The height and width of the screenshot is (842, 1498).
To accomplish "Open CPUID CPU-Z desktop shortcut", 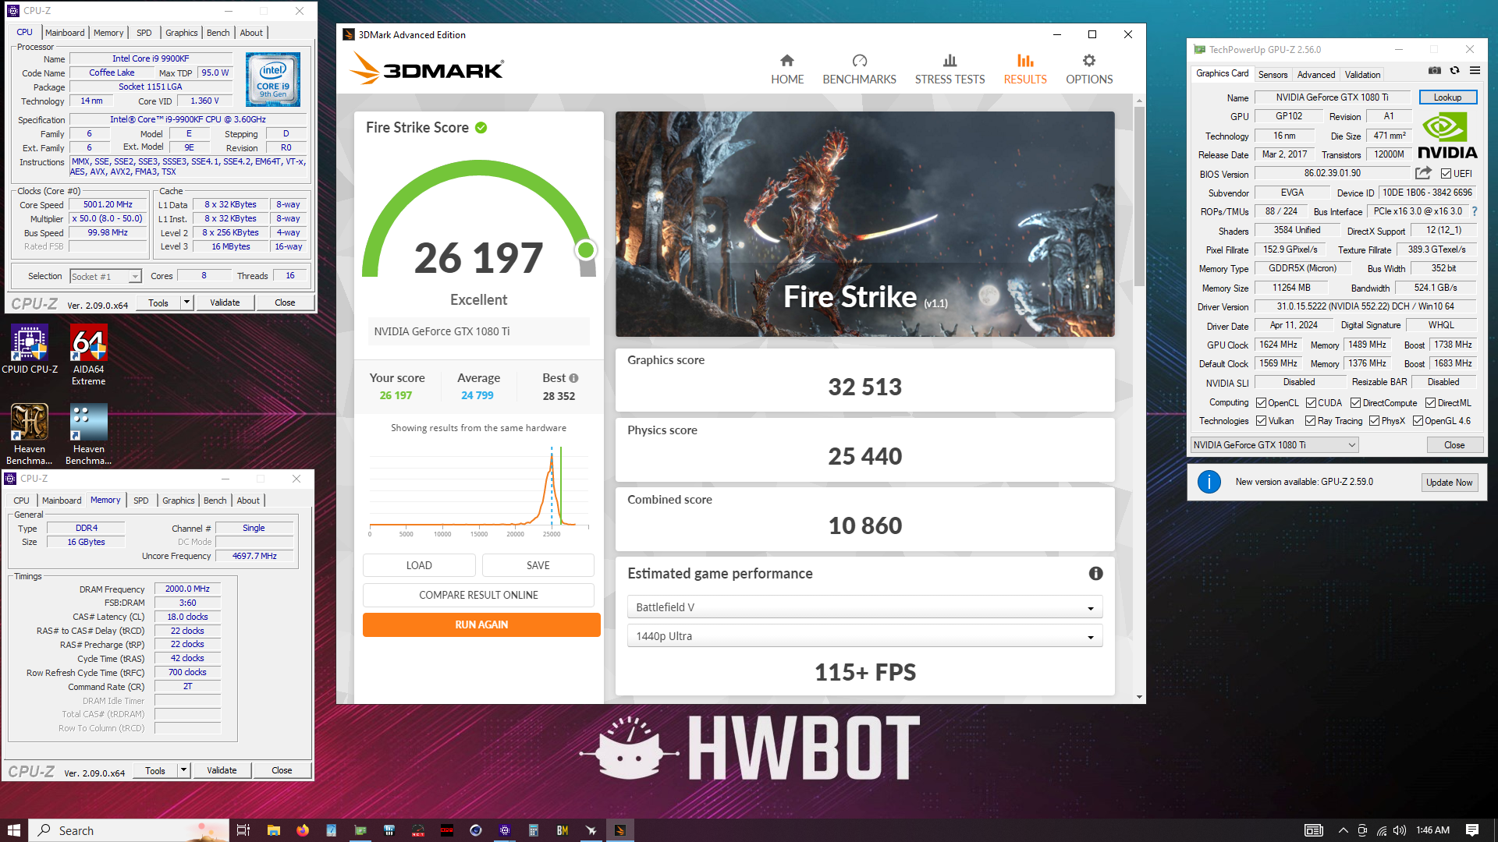I will click(30, 349).
